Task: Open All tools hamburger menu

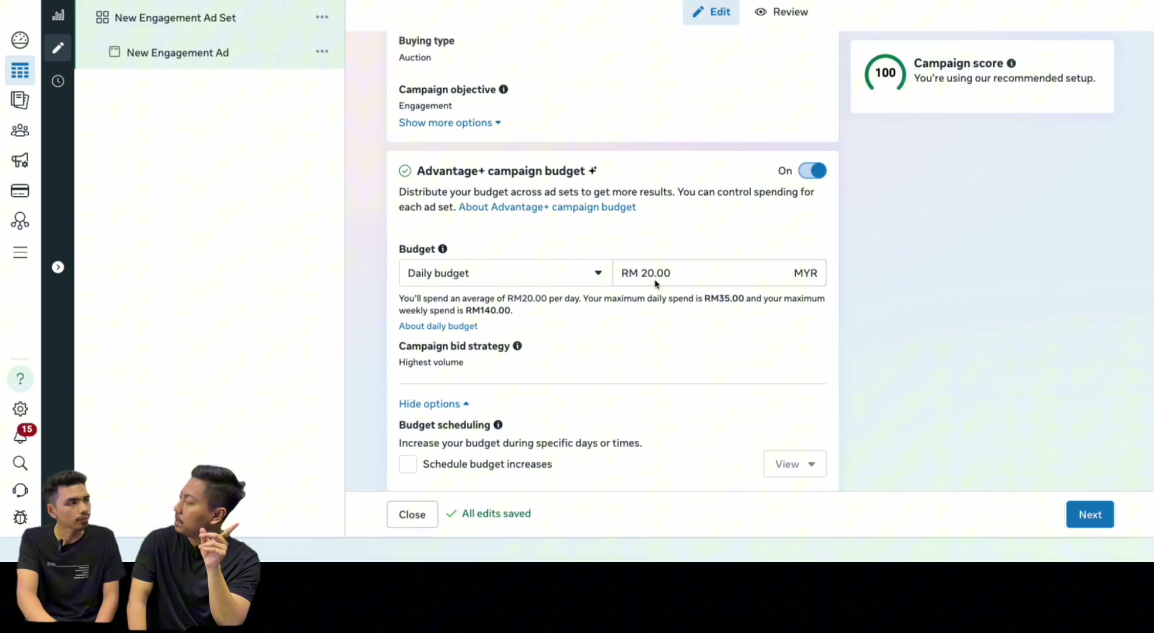Action: pos(20,252)
